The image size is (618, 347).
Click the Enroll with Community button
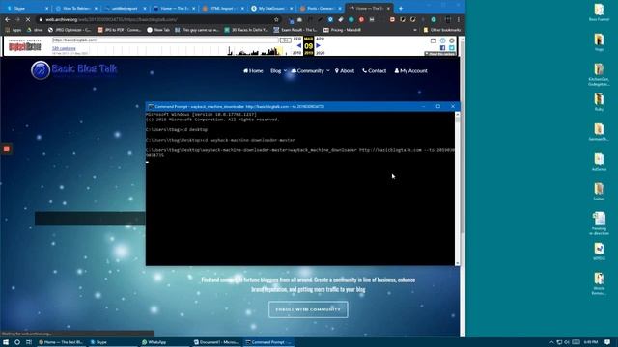[x=308, y=309]
